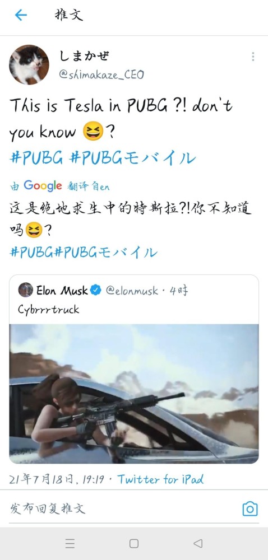Open Elon Musk's small avatar
Image resolution: width=268 pixels, height=560 pixels.
point(26,290)
